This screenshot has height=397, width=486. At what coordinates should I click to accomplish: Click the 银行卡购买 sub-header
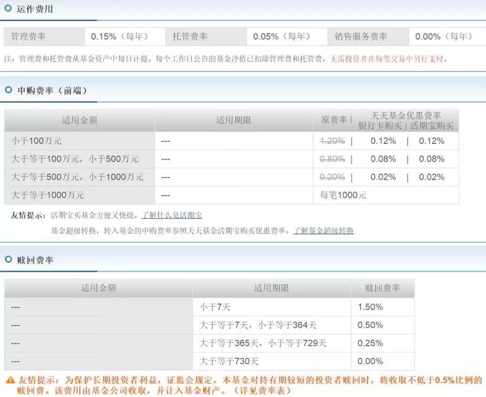click(x=380, y=125)
